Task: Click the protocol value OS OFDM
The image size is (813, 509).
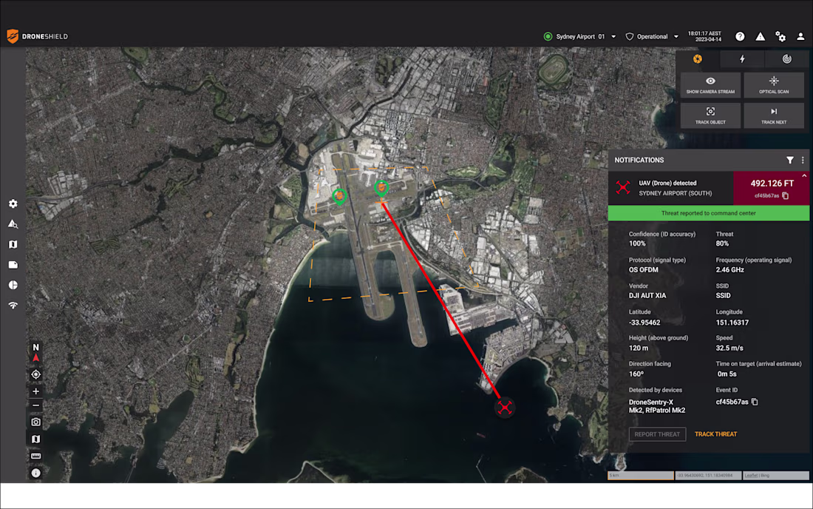Action: pyautogui.click(x=644, y=270)
